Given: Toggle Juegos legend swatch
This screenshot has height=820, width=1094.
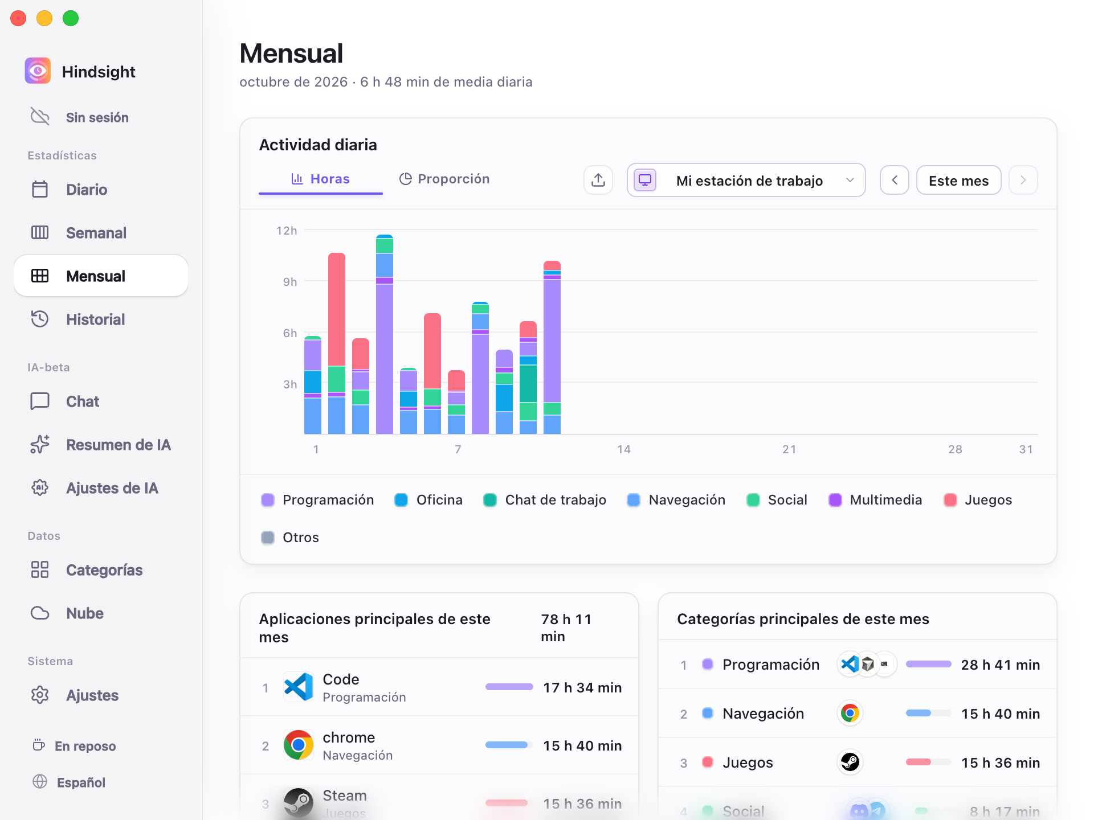Looking at the screenshot, I should (x=950, y=500).
